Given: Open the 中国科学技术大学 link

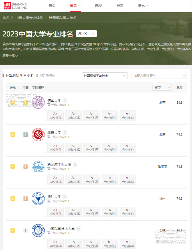Looking at the screenshot, I should coord(61,229).
